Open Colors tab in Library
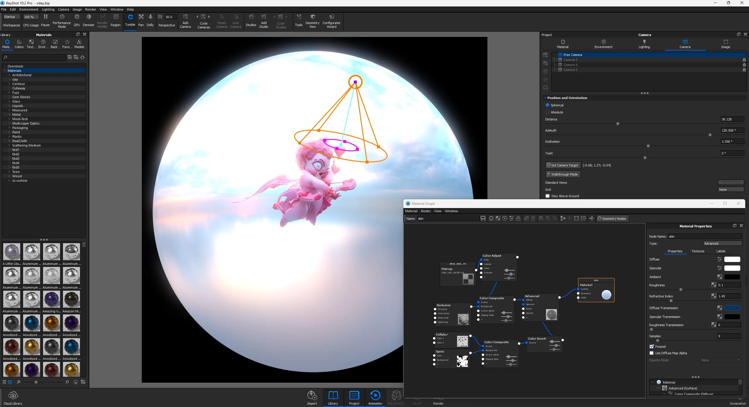Screen dimensions: 749x407 tap(19, 44)
